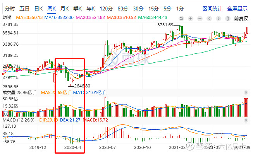Image resolution: width=253 pixels, height=154 pixels.
Task: Toggle the candlestick style icon
Action: coord(228,19)
